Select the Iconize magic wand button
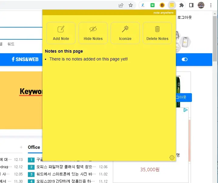Image resolution: width=218 pixels, height=183 pixels. pos(125,33)
